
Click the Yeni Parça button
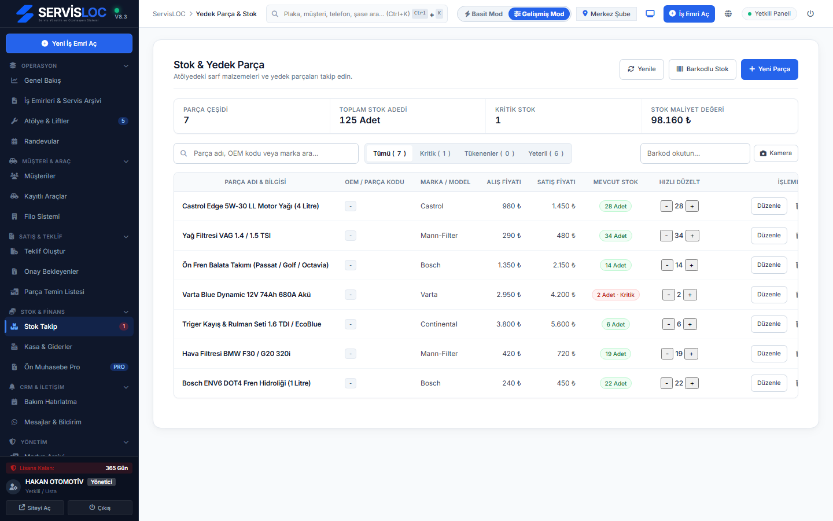pos(769,69)
